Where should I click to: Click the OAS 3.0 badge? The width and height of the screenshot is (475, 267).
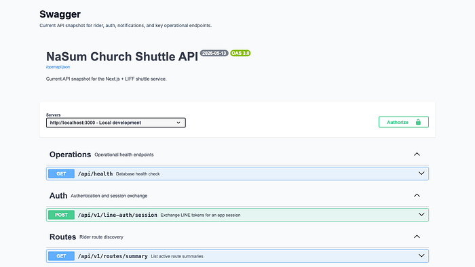tap(240, 54)
